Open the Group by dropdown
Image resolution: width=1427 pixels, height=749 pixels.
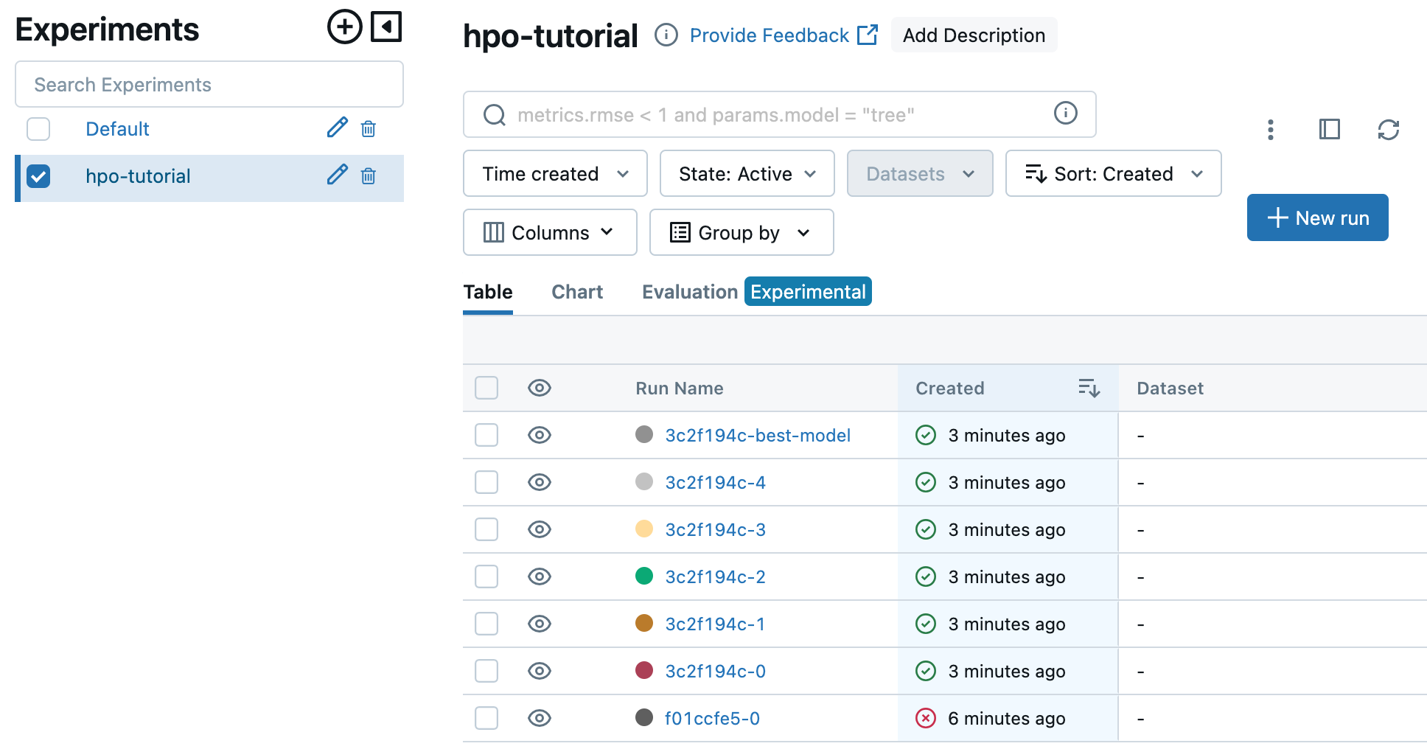[742, 232]
